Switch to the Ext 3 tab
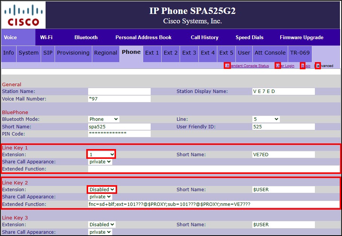This screenshot has width=342, height=236. tap(189, 53)
